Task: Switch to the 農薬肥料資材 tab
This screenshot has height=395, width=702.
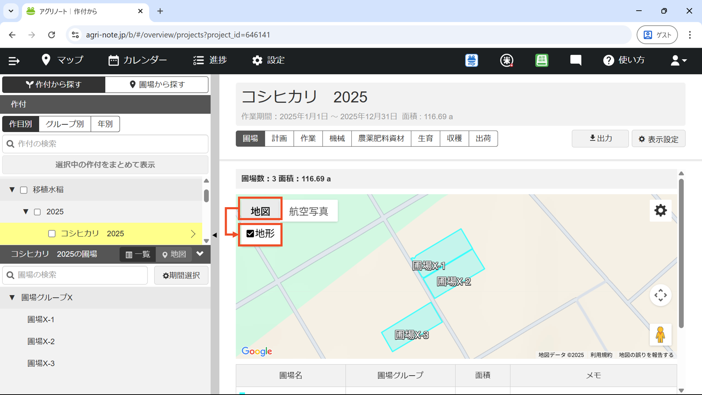Action: (x=381, y=138)
